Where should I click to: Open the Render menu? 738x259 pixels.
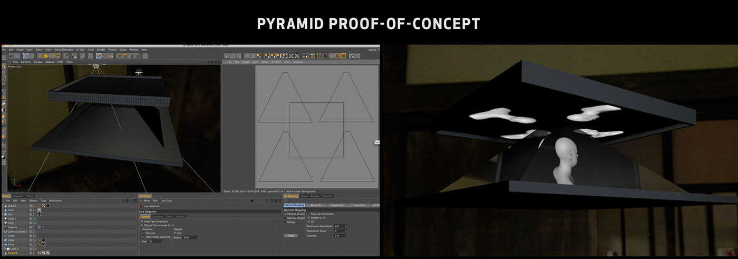coord(101,50)
